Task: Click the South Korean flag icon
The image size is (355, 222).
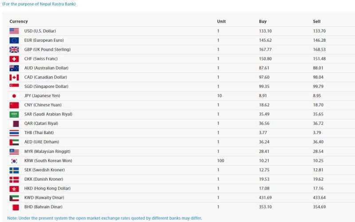Action: tap(14, 161)
